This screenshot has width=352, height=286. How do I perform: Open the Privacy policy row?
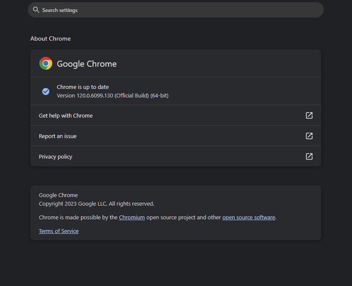175,156
